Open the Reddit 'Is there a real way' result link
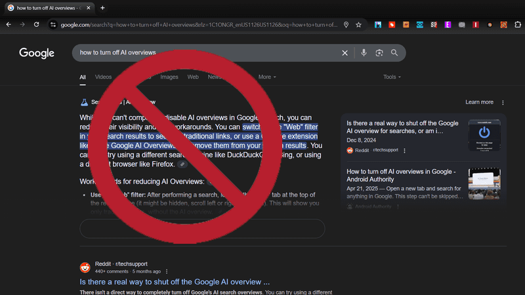The width and height of the screenshot is (525, 295). [175, 282]
